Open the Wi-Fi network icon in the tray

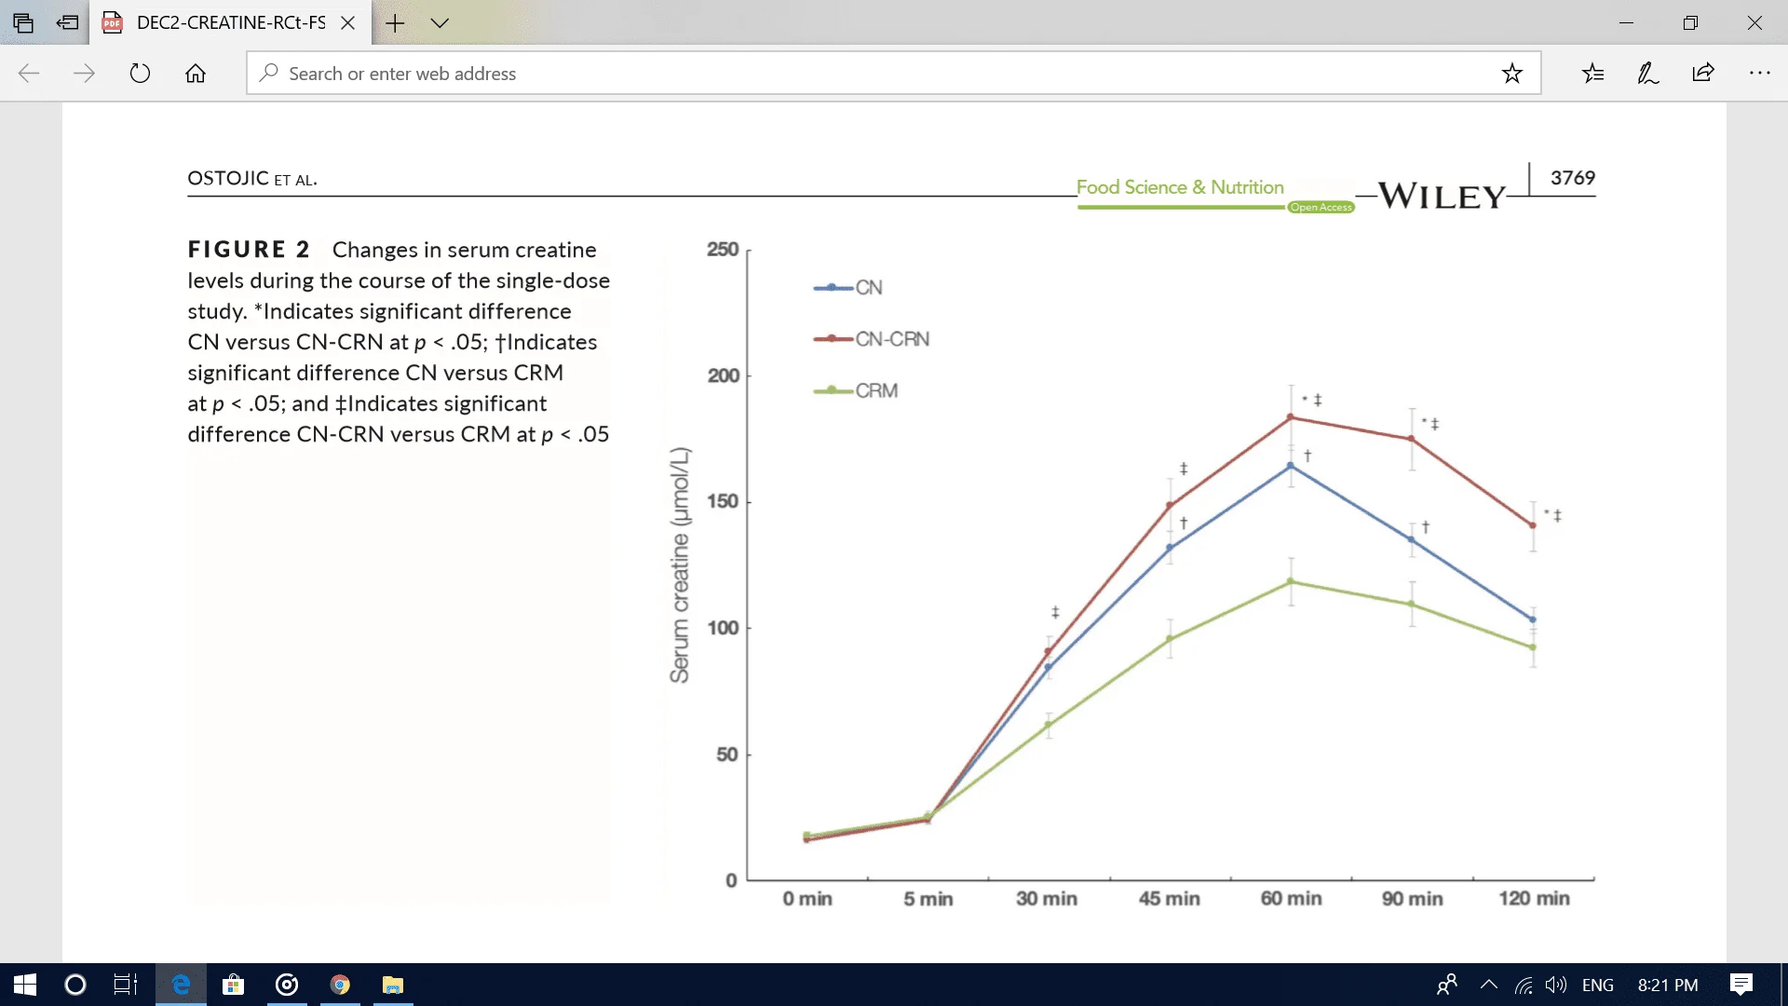[1524, 985]
